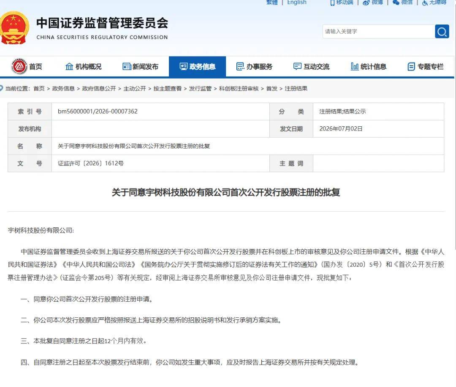Viewport: 456px width, 387px height.
Task: Go to 首发 in the breadcrumb
Action: 272,88
